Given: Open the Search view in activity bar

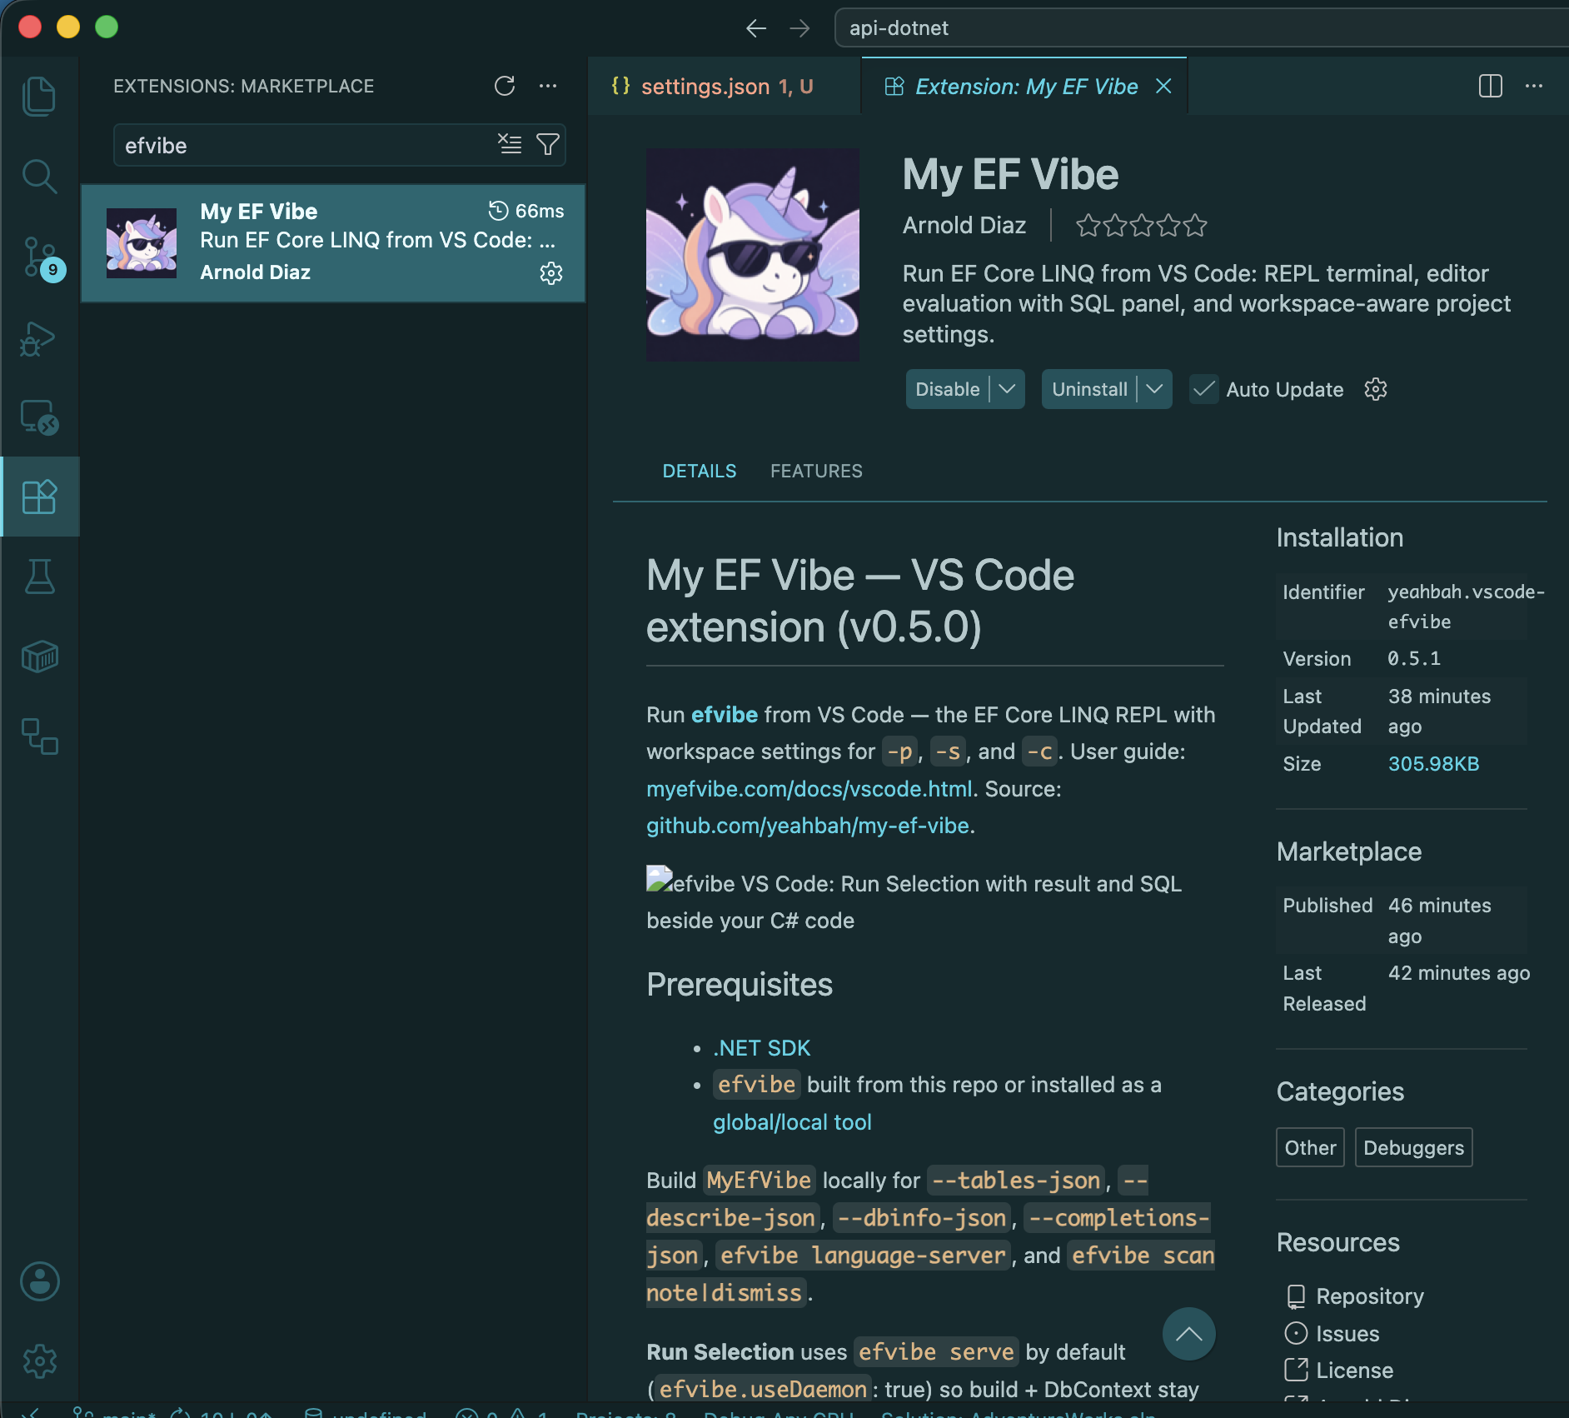Looking at the screenshot, I should pyautogui.click(x=39, y=176).
